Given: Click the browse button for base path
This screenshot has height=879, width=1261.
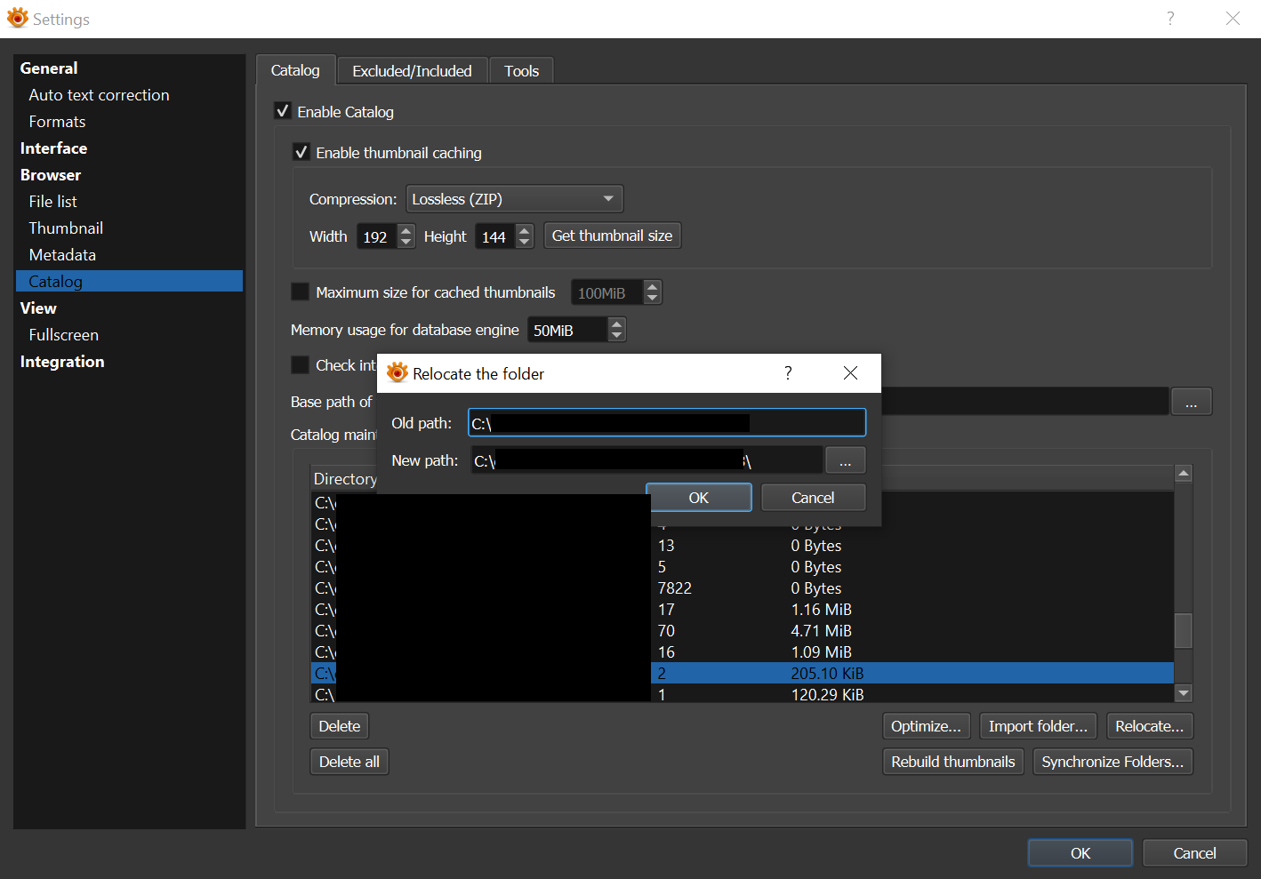Looking at the screenshot, I should 1191,402.
